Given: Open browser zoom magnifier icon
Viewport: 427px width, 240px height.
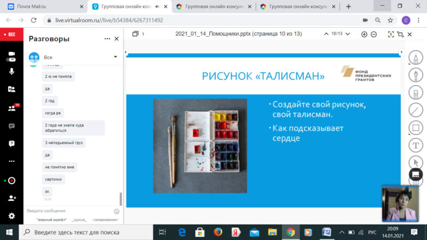Looking at the screenshot, I should coord(378,20).
